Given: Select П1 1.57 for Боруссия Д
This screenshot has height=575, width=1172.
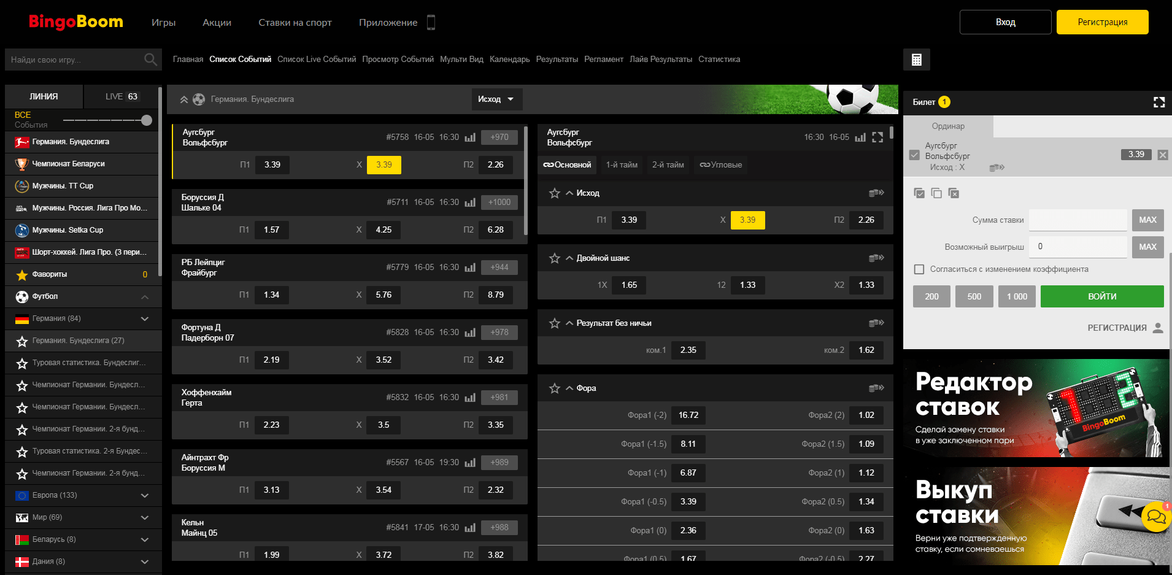Looking at the screenshot, I should [x=271, y=230].
